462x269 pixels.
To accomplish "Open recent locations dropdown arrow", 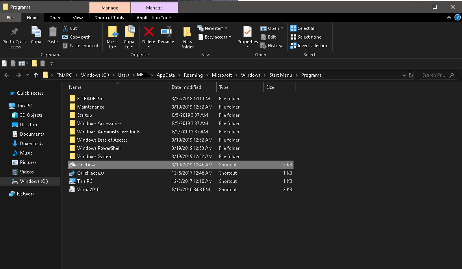I will [28, 75].
